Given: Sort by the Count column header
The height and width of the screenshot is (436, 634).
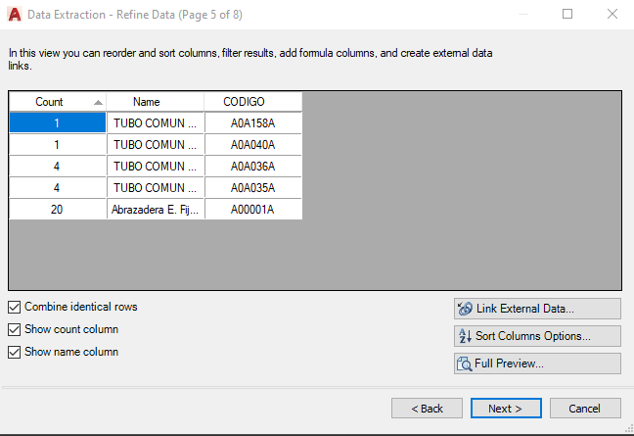Looking at the screenshot, I should tap(58, 102).
